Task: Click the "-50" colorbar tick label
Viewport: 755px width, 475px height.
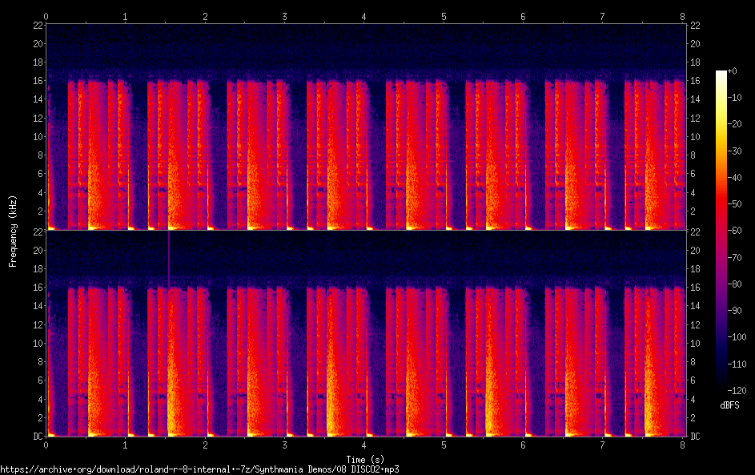Action: click(x=735, y=204)
